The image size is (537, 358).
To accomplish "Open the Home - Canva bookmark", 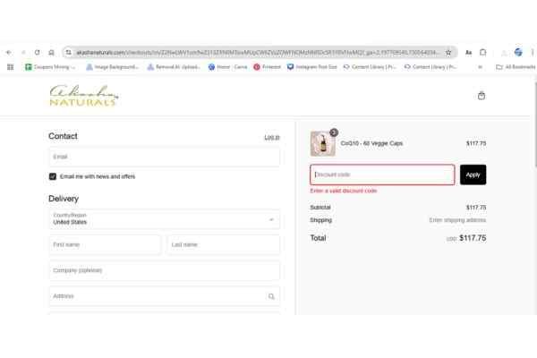I will click(x=227, y=66).
